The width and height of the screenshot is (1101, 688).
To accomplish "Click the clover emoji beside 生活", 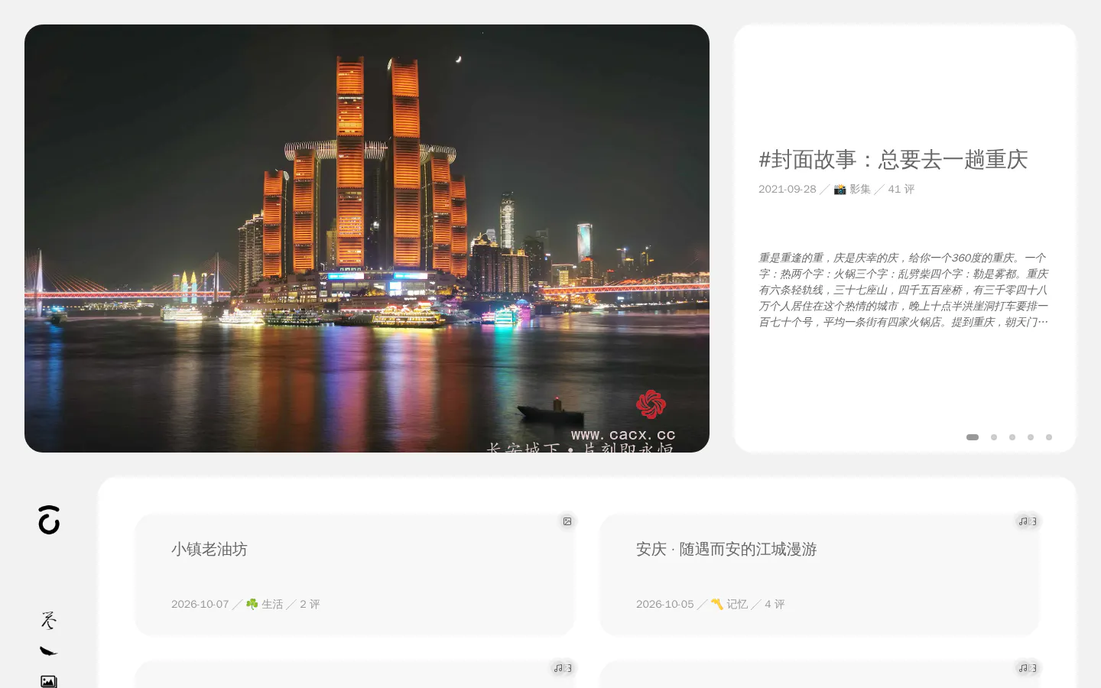I will pyautogui.click(x=252, y=604).
